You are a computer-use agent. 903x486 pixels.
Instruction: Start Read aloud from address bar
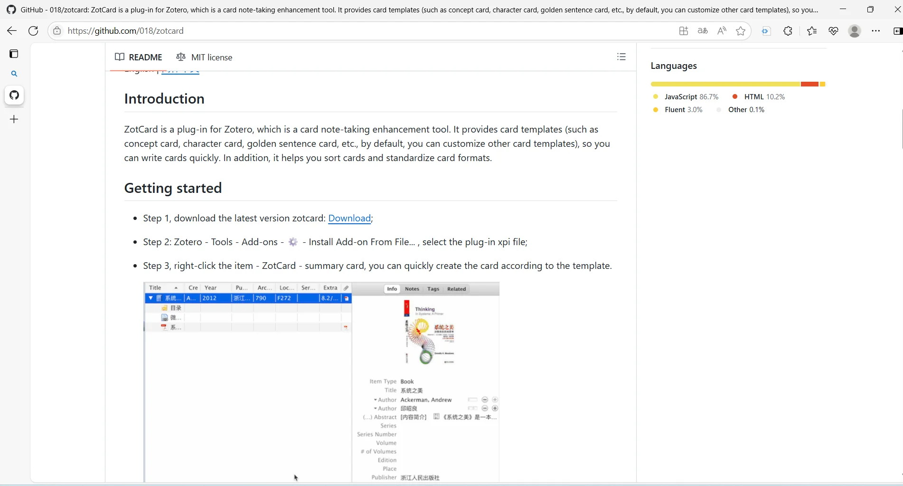point(722,31)
